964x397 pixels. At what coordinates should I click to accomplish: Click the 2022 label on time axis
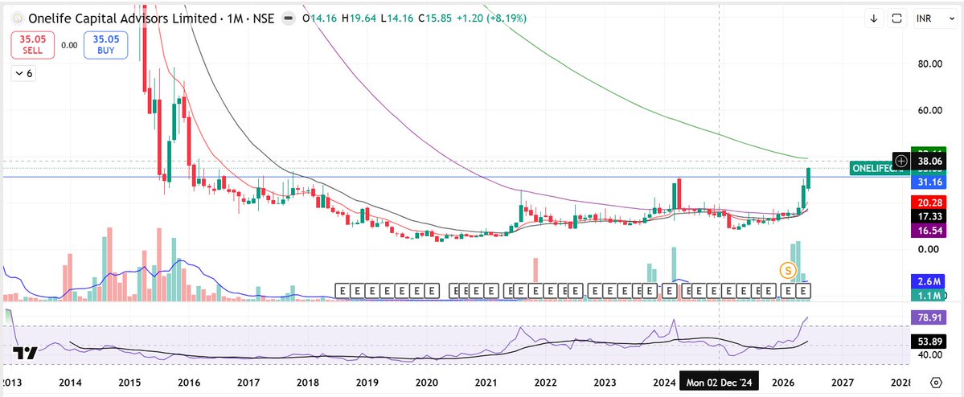click(x=545, y=383)
